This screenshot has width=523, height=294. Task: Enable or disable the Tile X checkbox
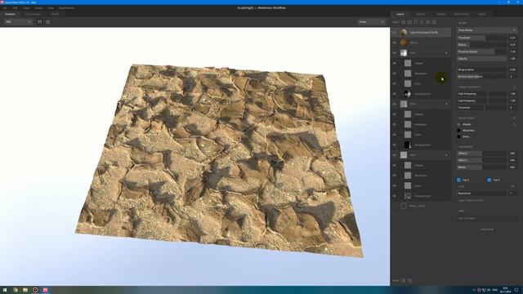(x=458, y=180)
